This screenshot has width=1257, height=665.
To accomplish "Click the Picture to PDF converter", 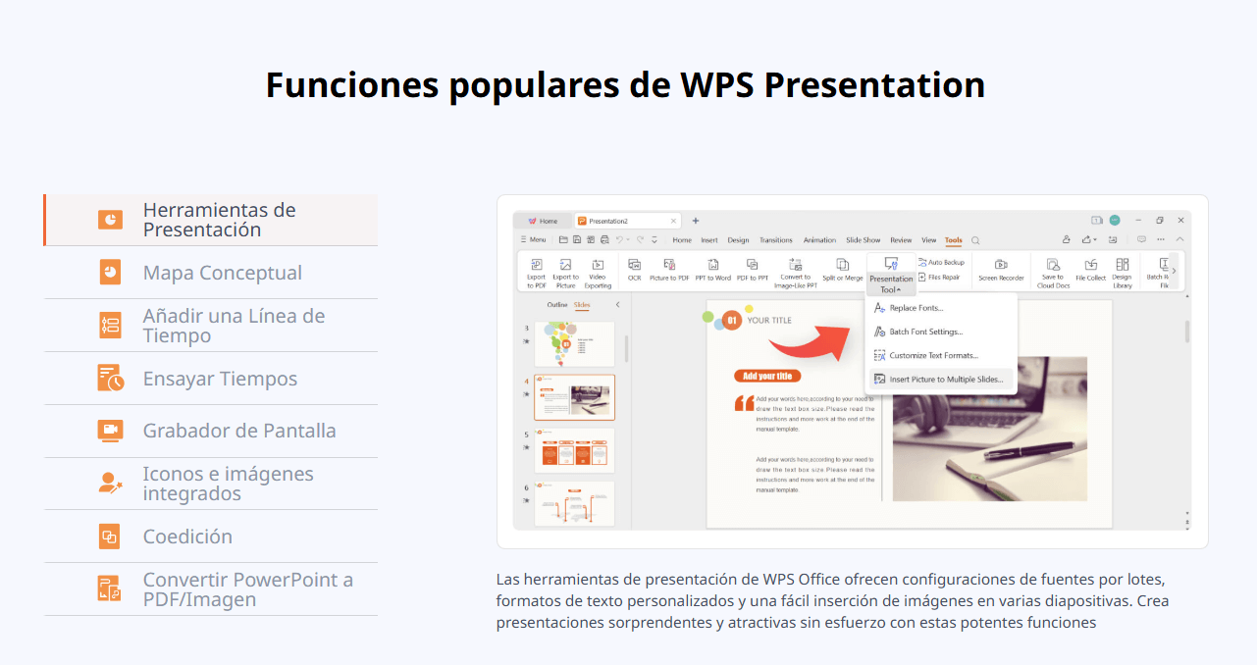I will click(x=669, y=270).
